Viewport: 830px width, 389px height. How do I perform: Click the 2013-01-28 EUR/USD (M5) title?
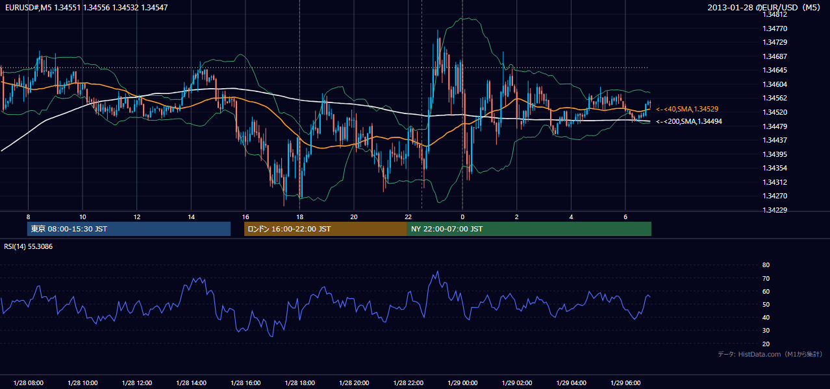[x=764, y=8]
